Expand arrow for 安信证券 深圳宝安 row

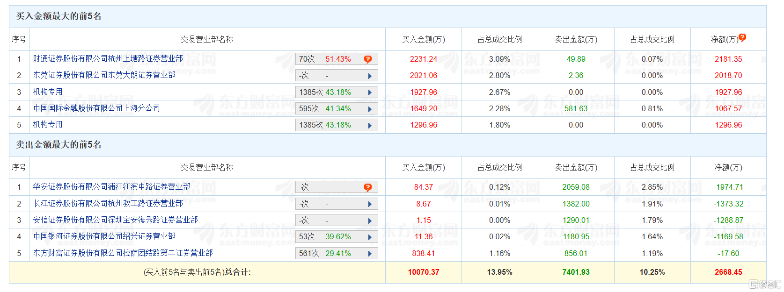pos(370,221)
